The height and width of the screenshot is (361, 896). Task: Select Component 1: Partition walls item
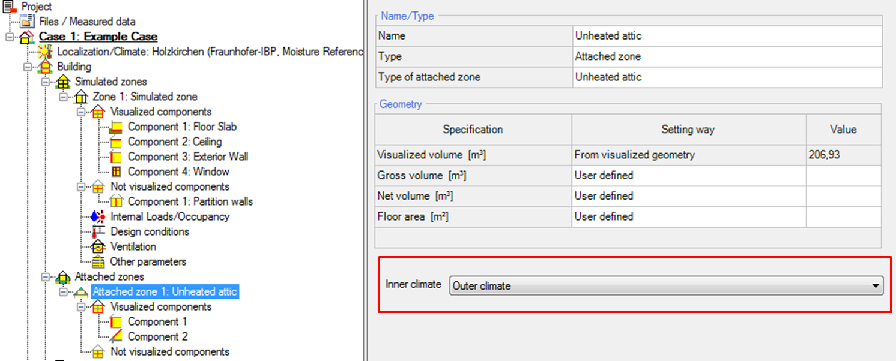[190, 201]
